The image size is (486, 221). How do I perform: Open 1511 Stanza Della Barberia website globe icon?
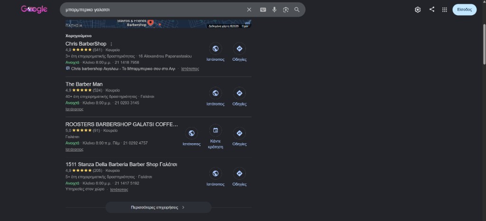[x=215, y=173]
